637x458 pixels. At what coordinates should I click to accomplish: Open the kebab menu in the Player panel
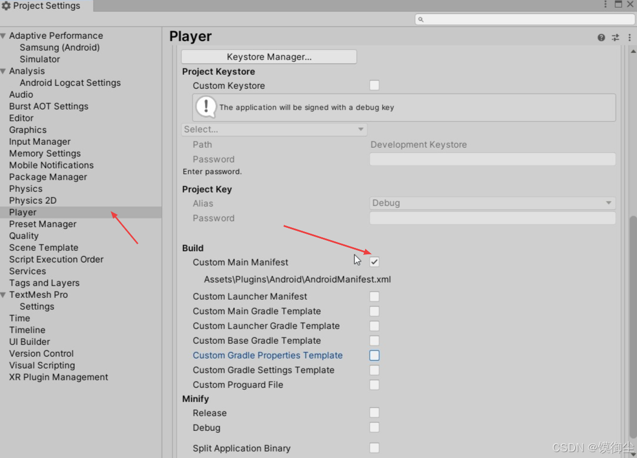[629, 37]
